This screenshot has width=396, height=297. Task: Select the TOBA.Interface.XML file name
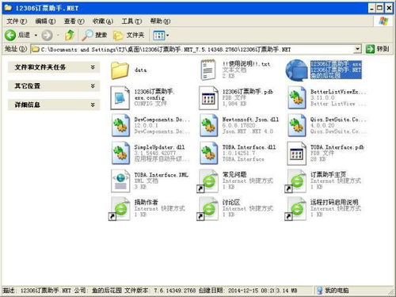coord(162,174)
